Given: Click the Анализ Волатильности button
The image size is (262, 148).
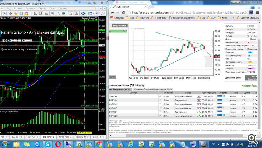Looking at the screenshot, I should (252, 78).
